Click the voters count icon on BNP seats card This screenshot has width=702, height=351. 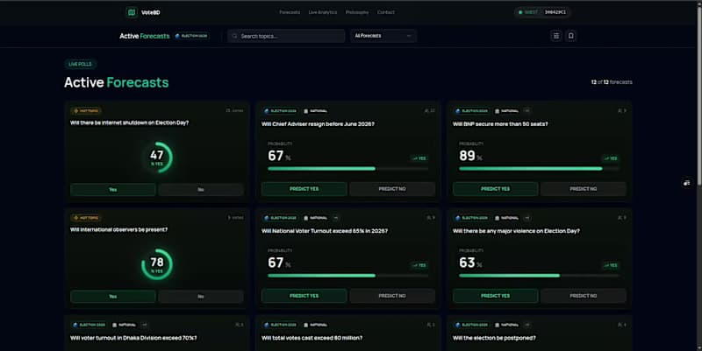(x=620, y=111)
